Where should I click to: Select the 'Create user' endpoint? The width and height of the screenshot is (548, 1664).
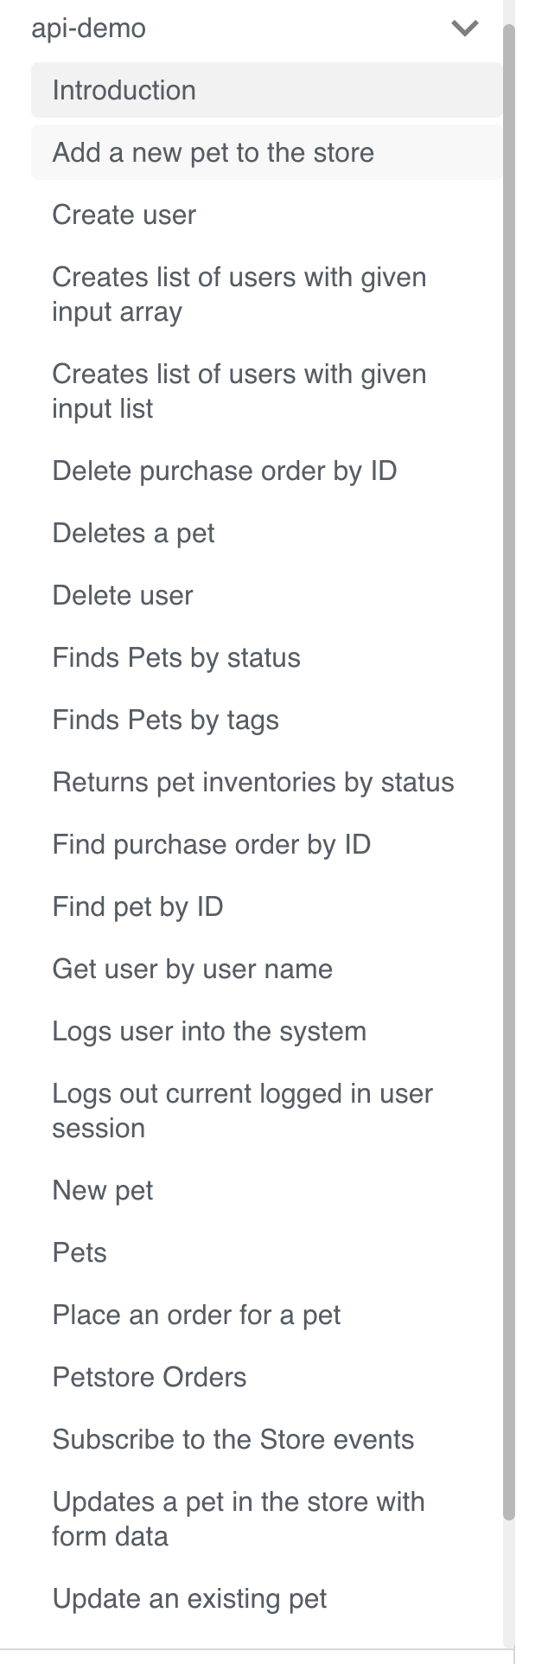click(124, 214)
